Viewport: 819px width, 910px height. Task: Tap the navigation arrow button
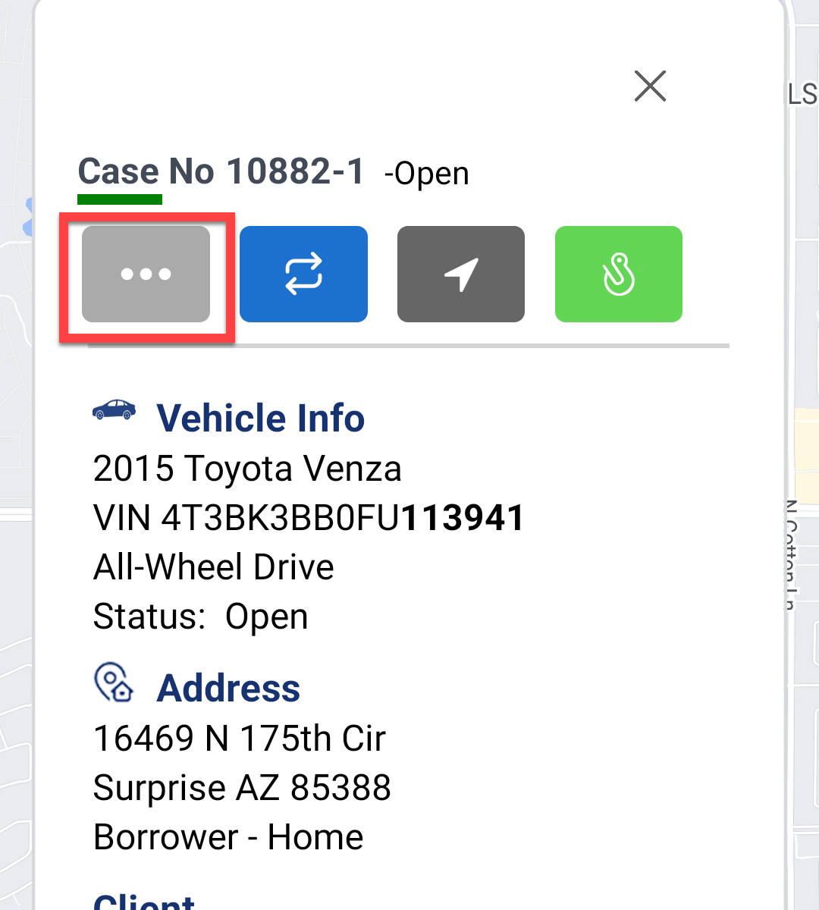[x=461, y=274]
